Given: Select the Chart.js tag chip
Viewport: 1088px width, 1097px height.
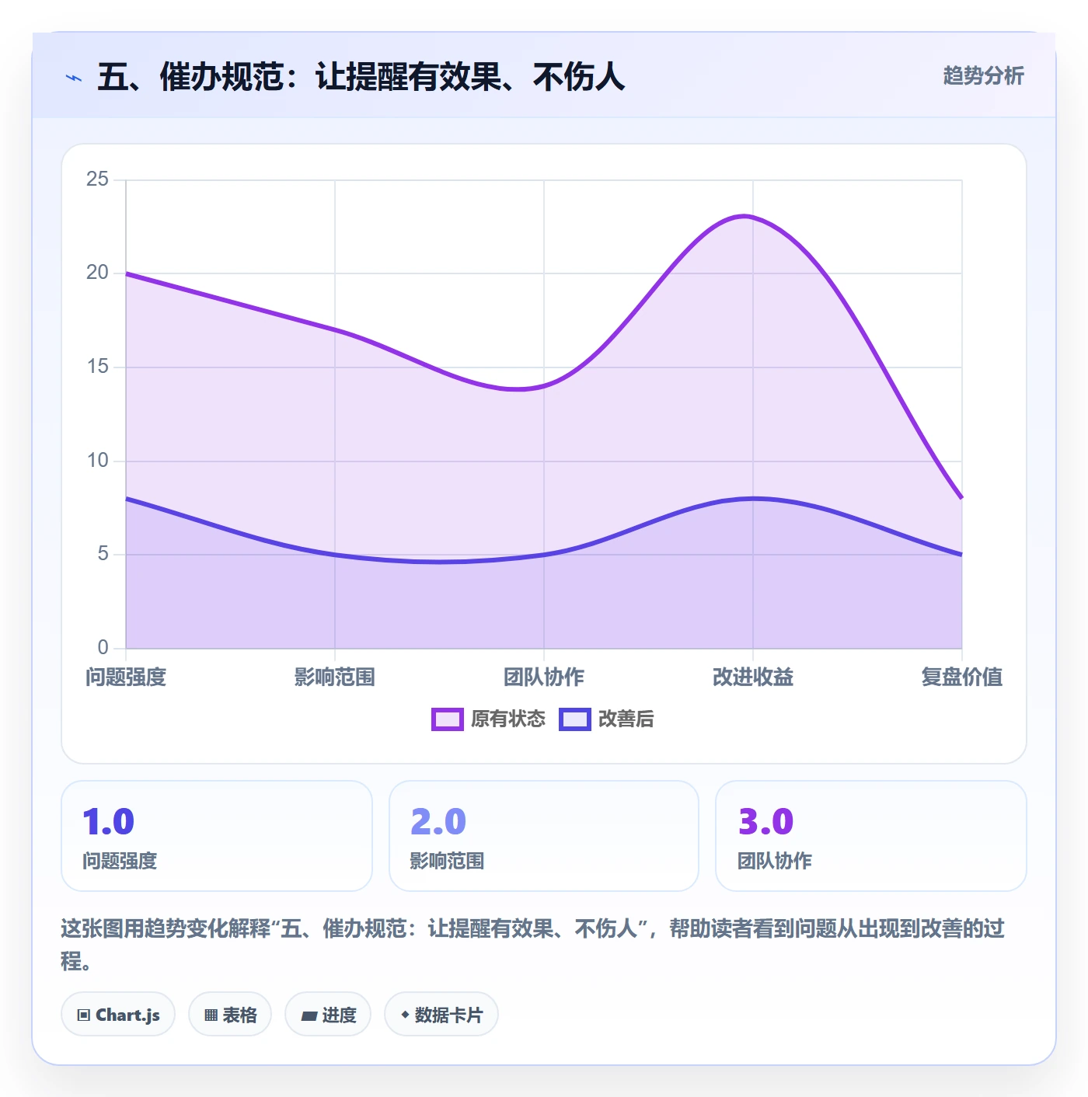Looking at the screenshot, I should (x=118, y=1015).
